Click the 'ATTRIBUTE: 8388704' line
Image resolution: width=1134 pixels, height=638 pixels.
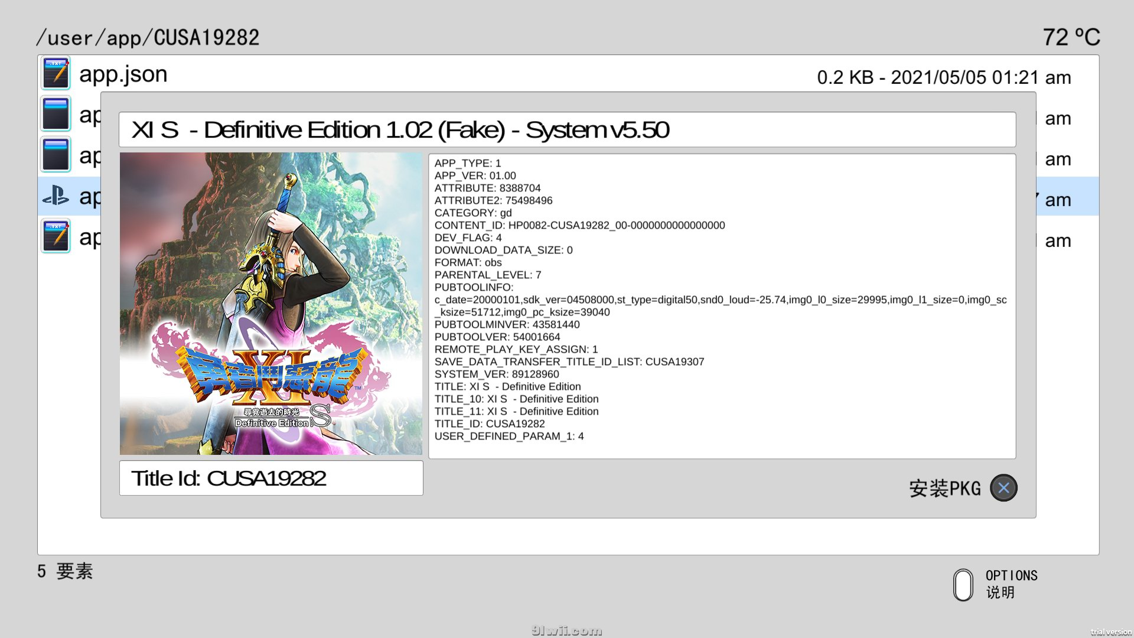488,188
